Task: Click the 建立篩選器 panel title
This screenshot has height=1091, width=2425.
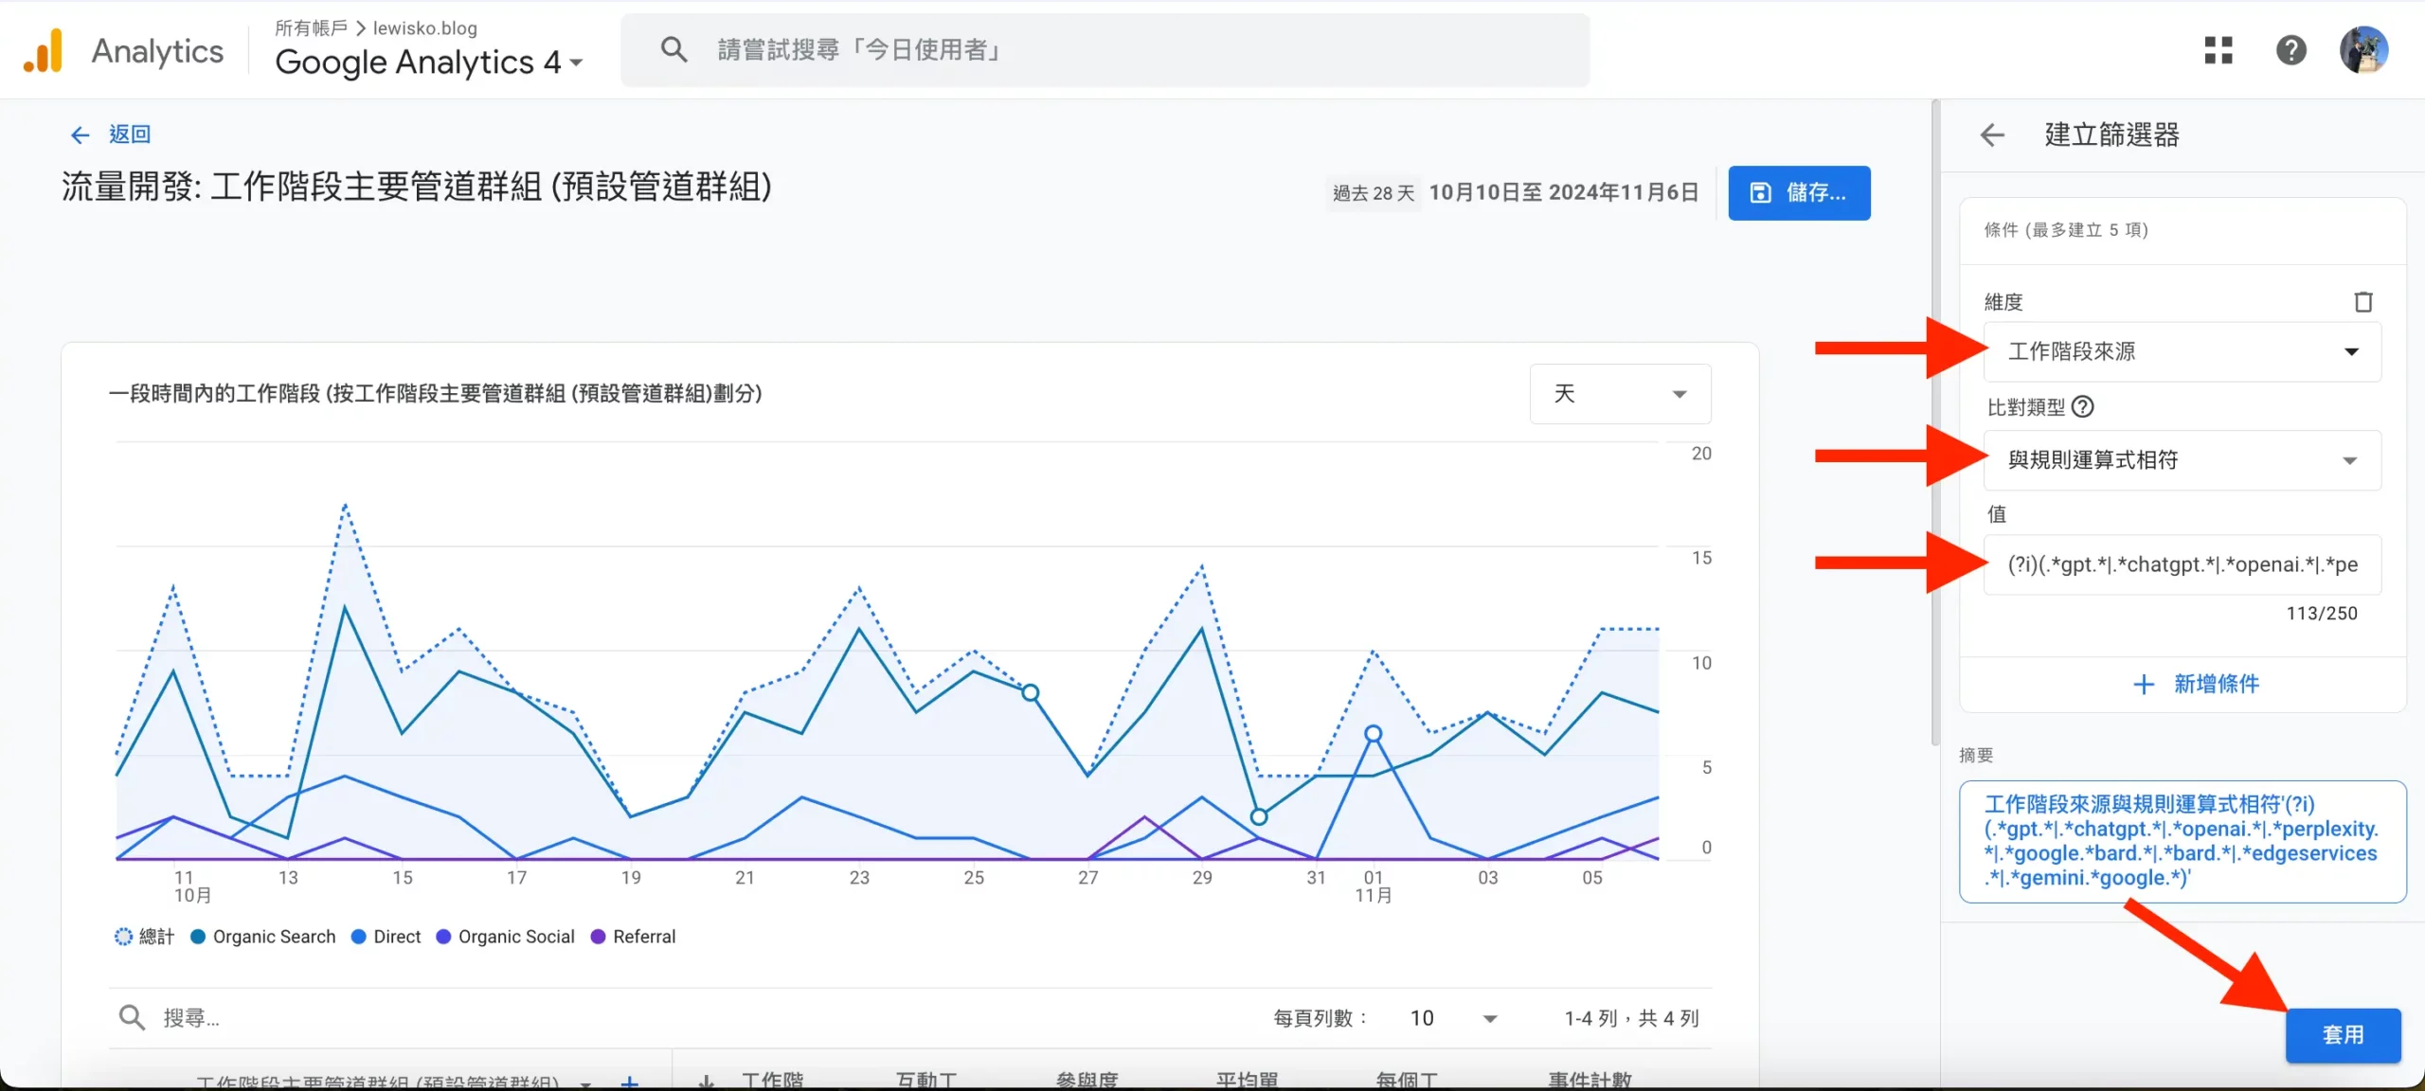Action: tap(2112, 135)
